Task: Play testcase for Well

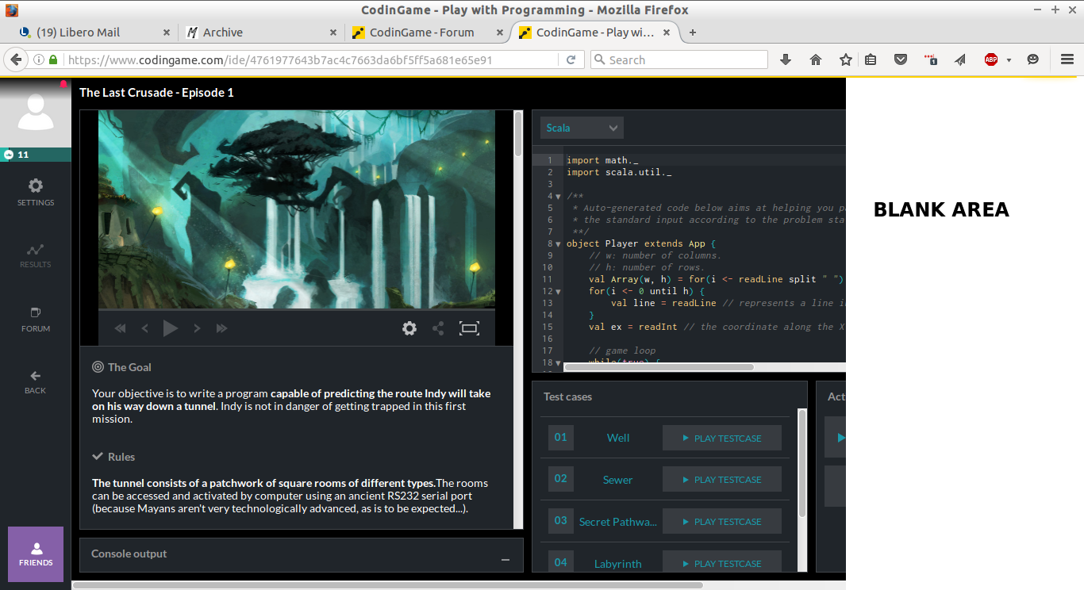Action: coord(722,438)
